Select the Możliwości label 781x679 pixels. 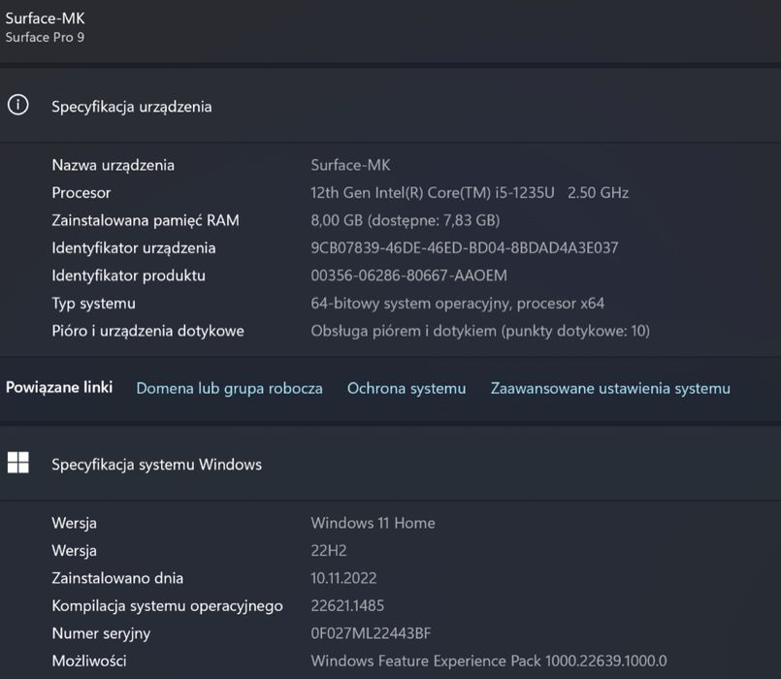[x=89, y=662]
